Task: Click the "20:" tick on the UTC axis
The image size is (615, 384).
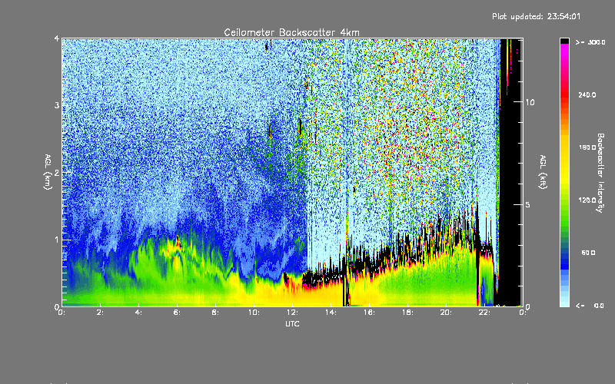Action: pyautogui.click(x=446, y=313)
